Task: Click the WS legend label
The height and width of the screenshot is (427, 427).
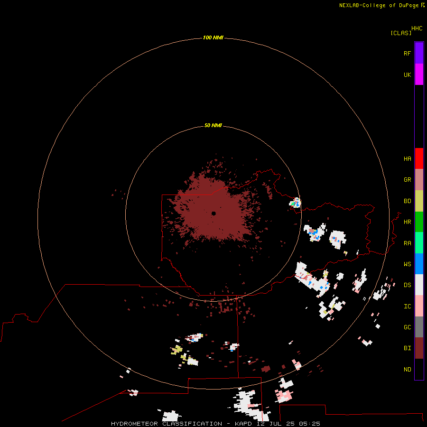Action: pos(407,264)
